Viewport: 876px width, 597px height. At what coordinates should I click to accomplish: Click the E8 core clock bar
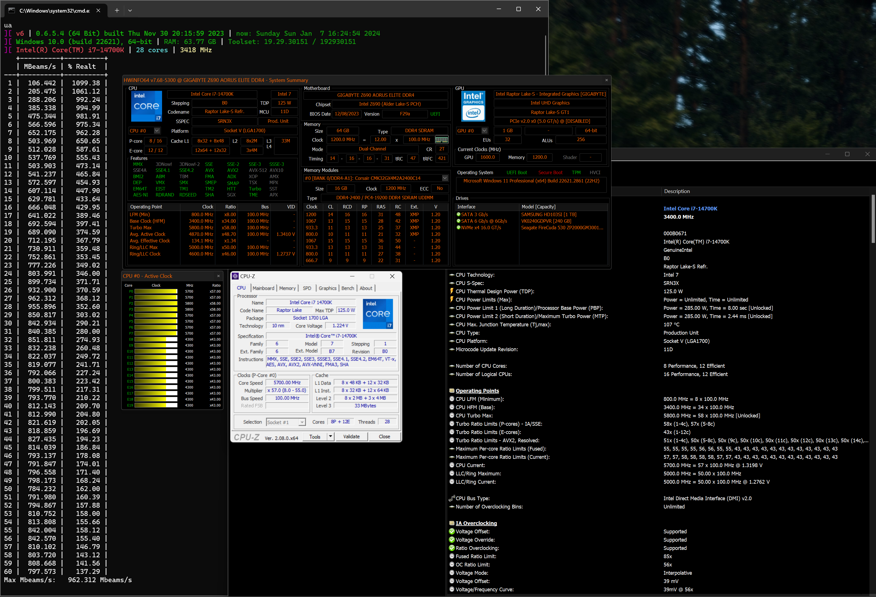pos(156,339)
